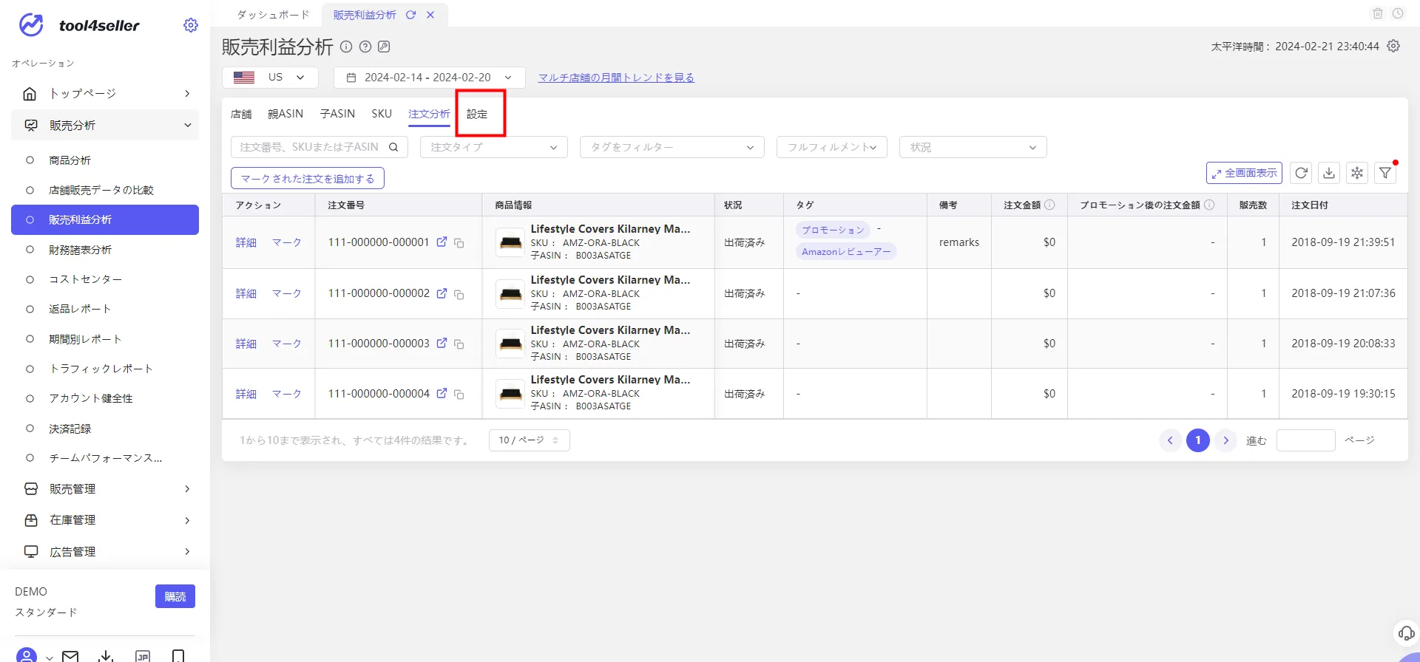Open the help question-mark icon by title
The width and height of the screenshot is (1420, 662).
click(365, 47)
